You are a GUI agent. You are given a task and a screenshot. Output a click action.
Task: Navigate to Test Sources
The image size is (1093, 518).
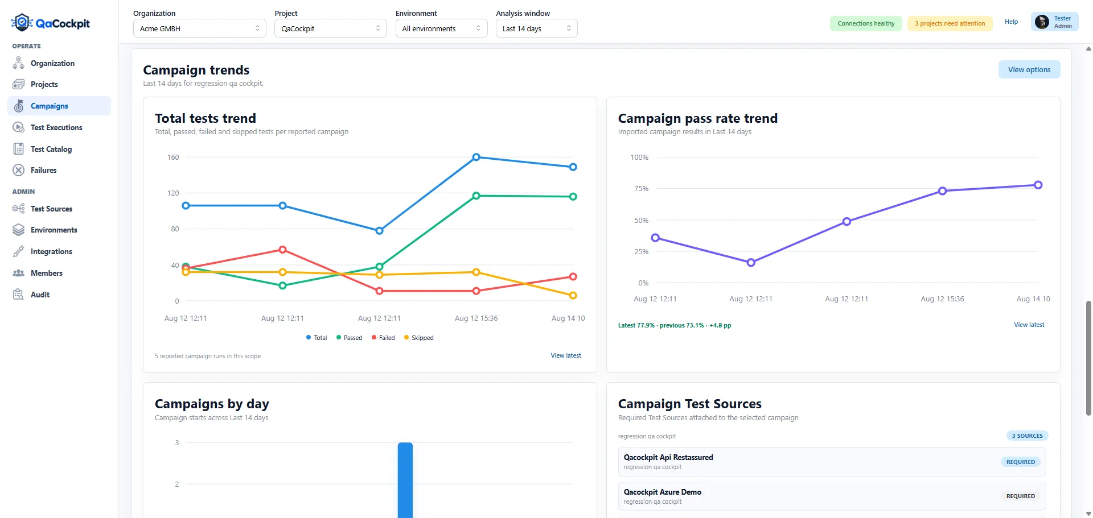pos(59,209)
